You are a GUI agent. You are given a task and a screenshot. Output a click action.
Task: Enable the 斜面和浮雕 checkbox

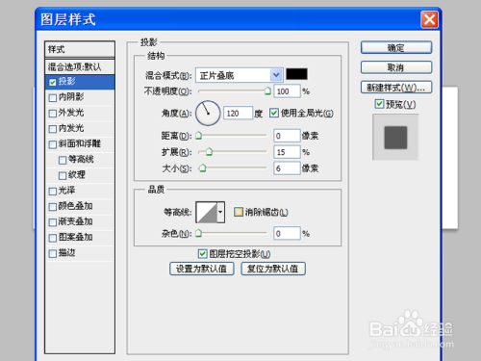(53, 144)
